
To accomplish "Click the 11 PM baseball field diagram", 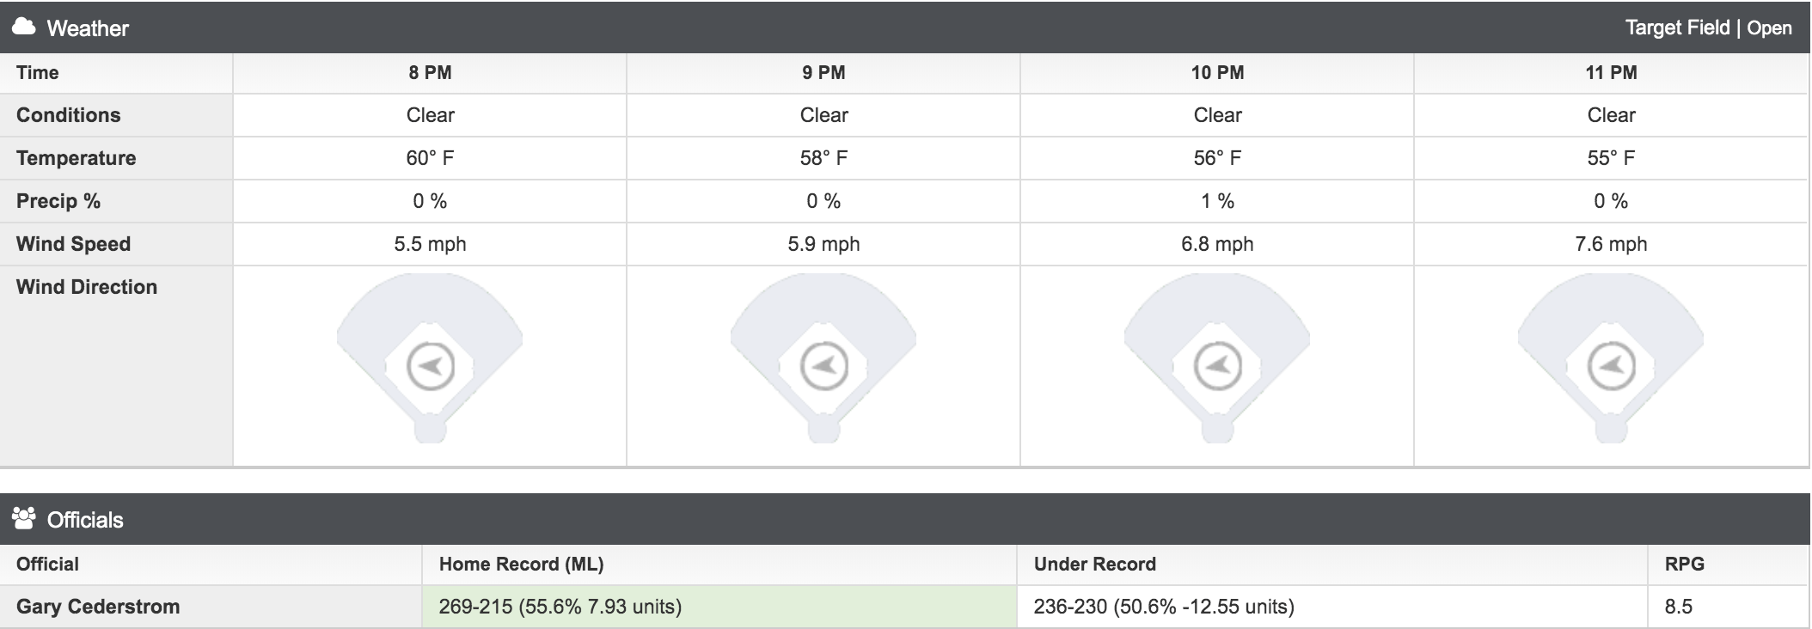I will click(1611, 358).
